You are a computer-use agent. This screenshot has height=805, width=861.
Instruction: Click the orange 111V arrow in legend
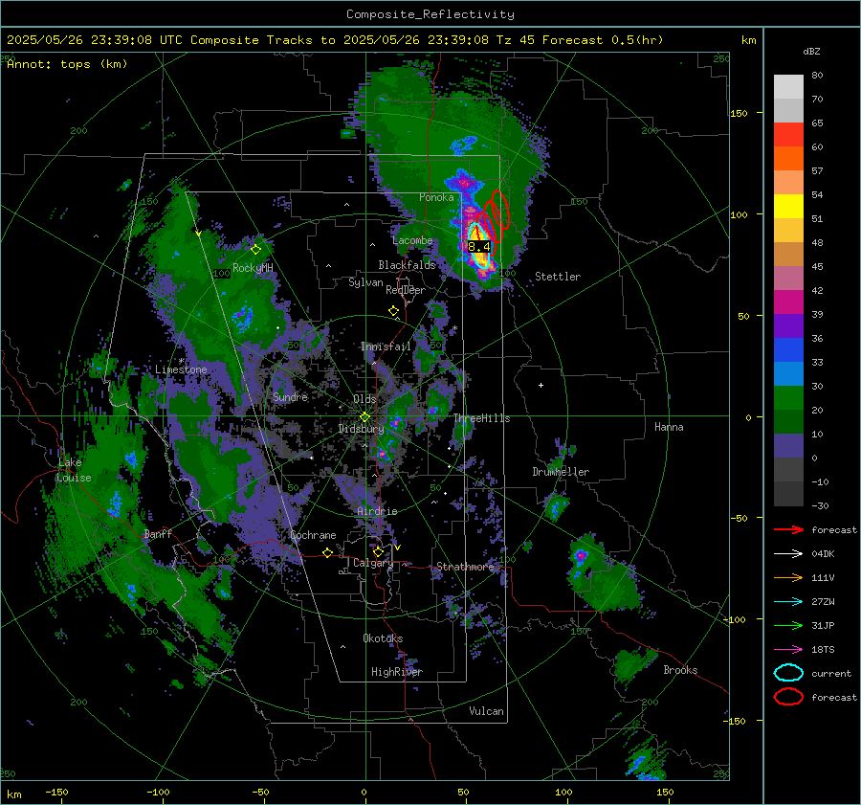click(x=788, y=577)
